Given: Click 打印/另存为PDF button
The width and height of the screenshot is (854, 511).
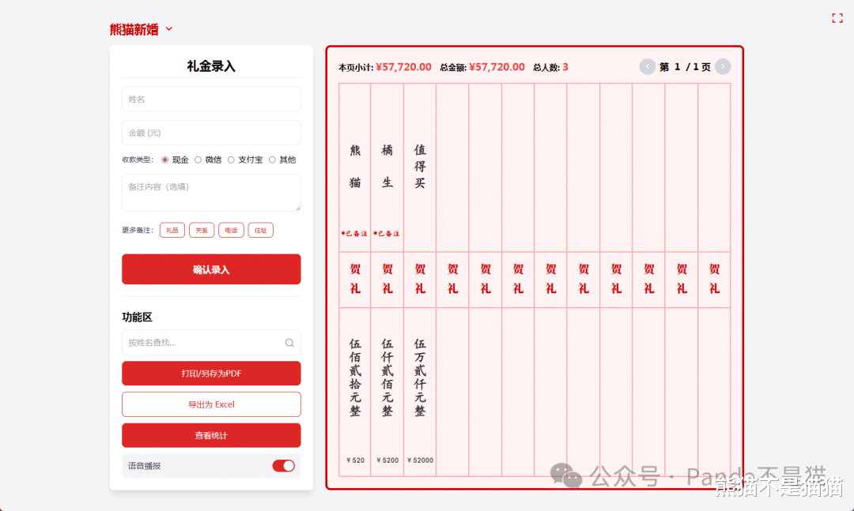Looking at the screenshot, I should [211, 374].
